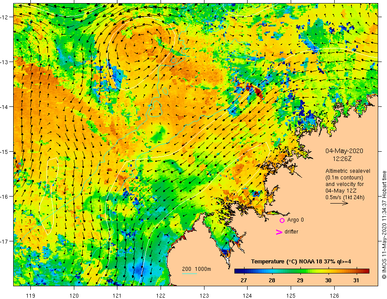This screenshot has height=299, width=387.
Task: Click the colorbar tick label 28
Action: tap(272, 280)
